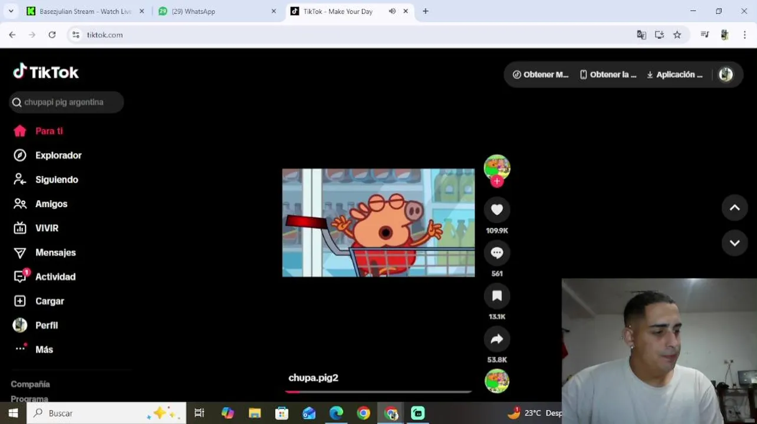
Task: Open the profile avatar in top right
Action: pos(726,74)
